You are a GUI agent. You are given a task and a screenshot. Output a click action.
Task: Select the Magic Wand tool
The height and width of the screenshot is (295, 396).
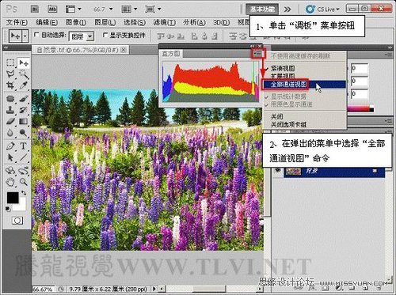24,74
